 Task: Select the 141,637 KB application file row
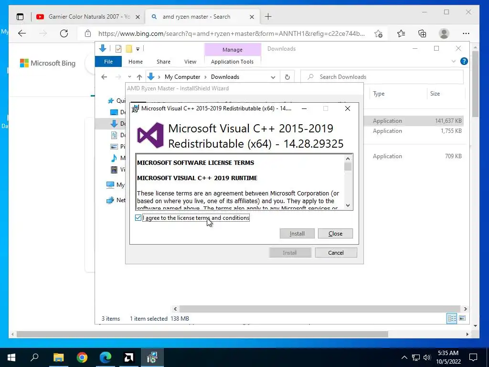click(414, 121)
